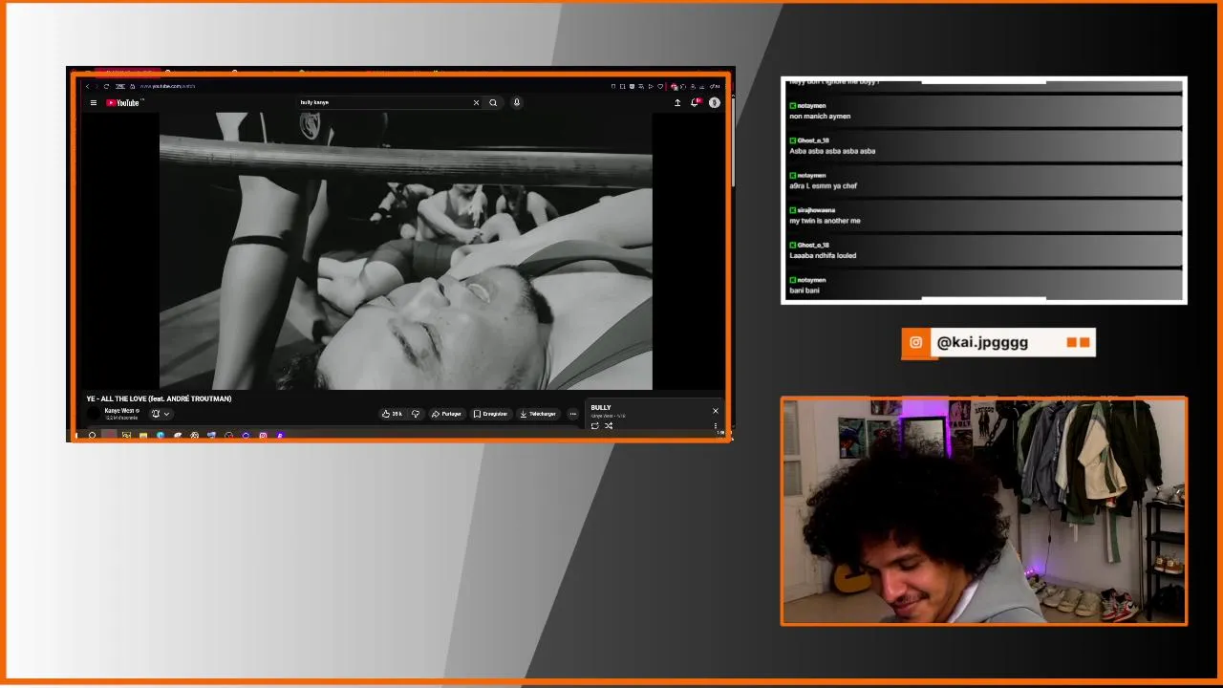Image resolution: width=1223 pixels, height=688 pixels.
Task: Click the BULLY playlist title
Action: click(x=600, y=408)
